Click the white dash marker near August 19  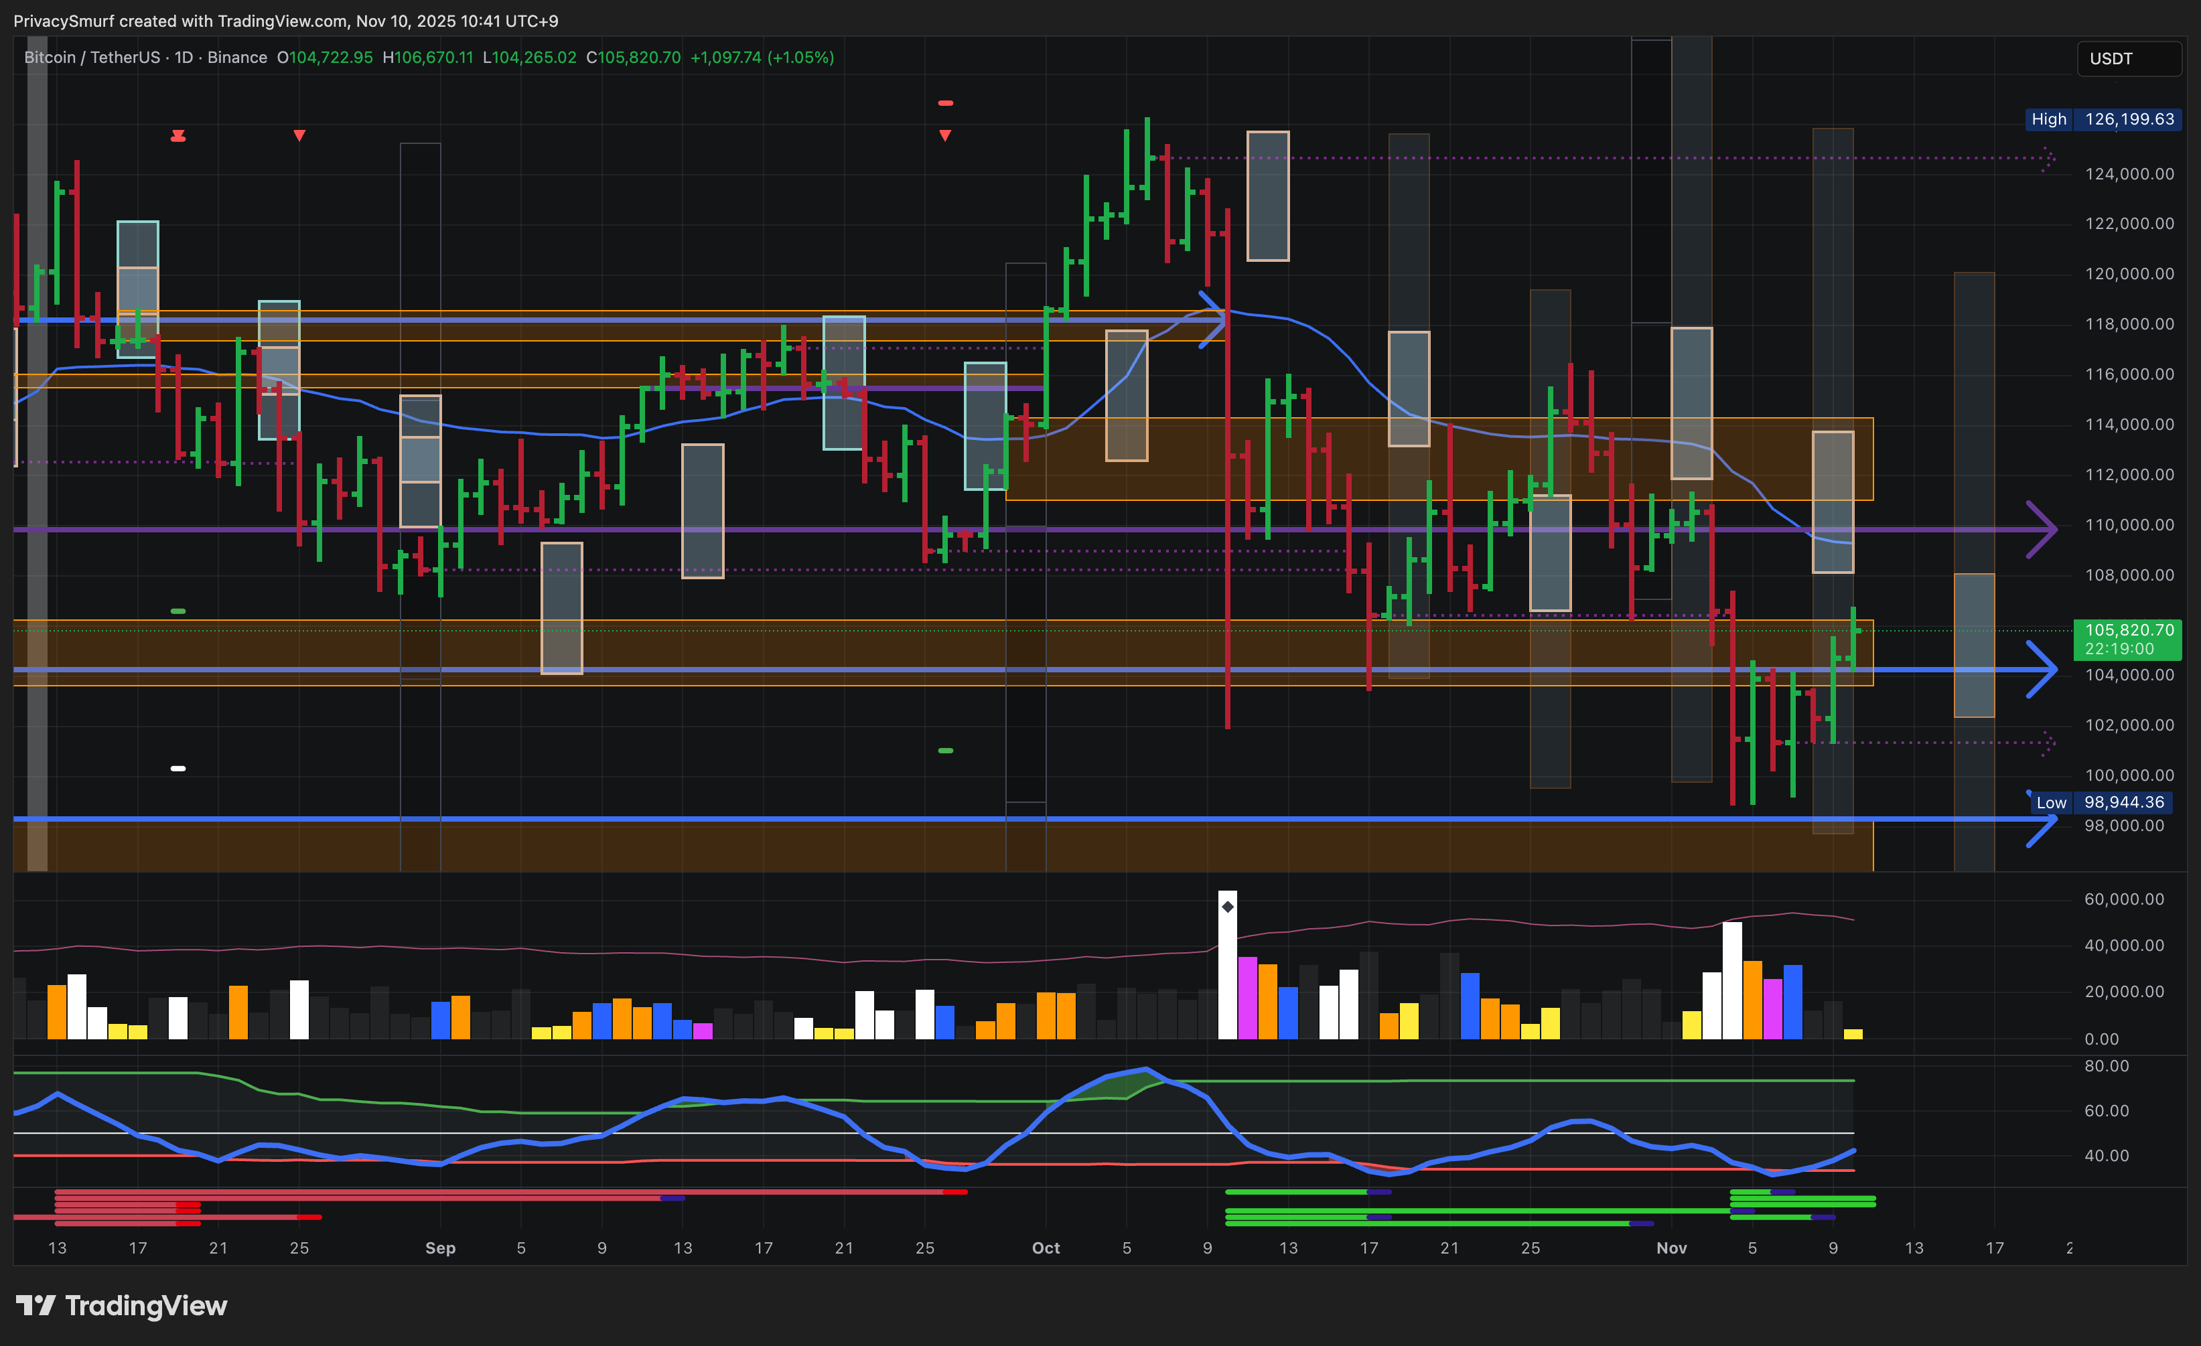pos(177,768)
